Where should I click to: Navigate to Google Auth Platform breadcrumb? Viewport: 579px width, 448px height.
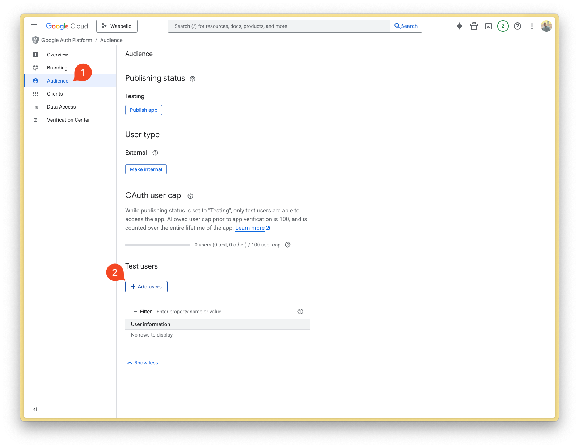(x=67, y=40)
